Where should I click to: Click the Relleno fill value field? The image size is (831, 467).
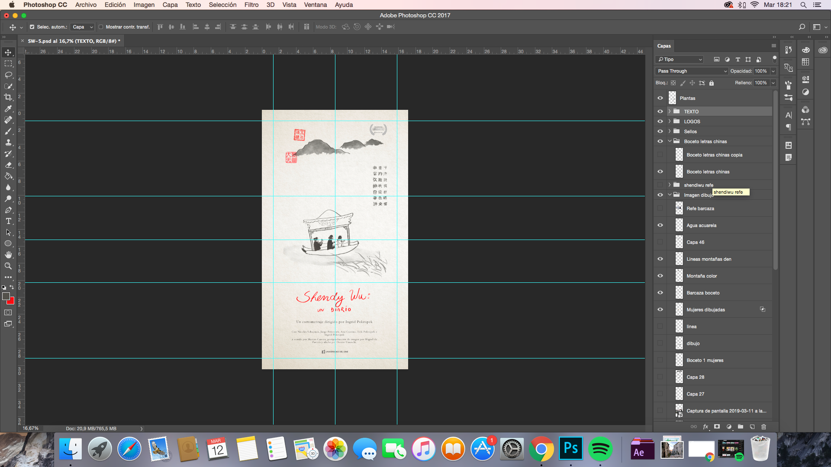pos(761,83)
